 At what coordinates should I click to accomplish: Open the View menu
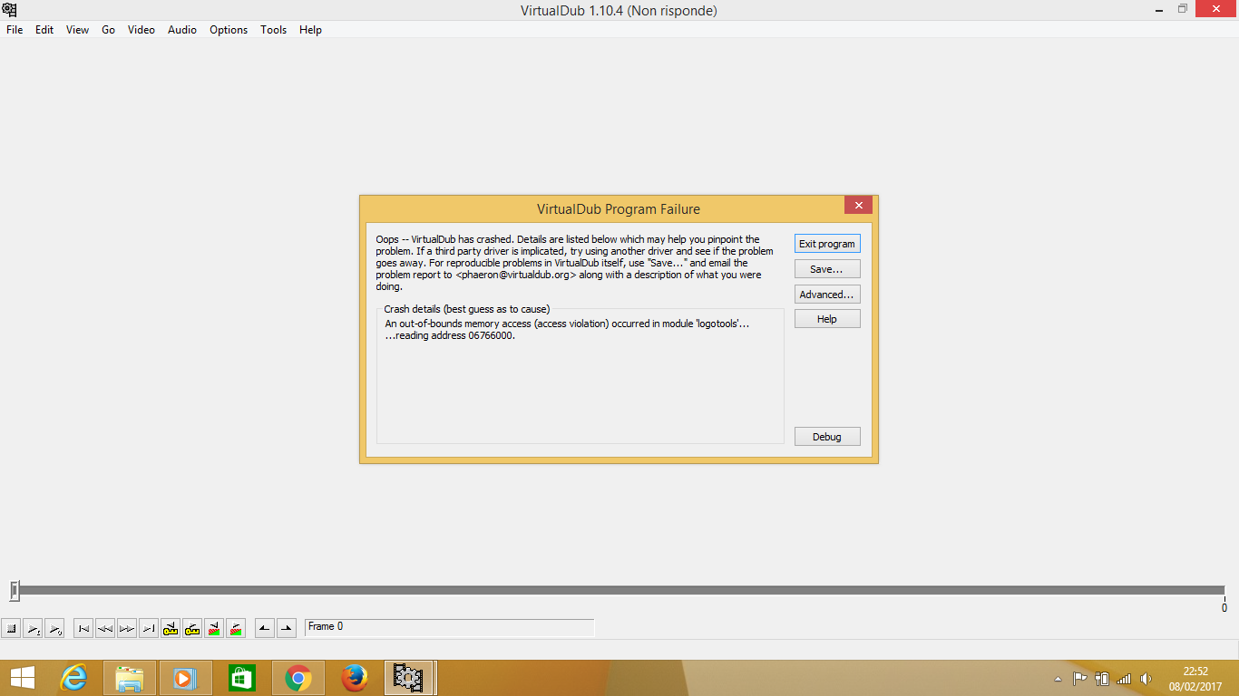coord(77,30)
